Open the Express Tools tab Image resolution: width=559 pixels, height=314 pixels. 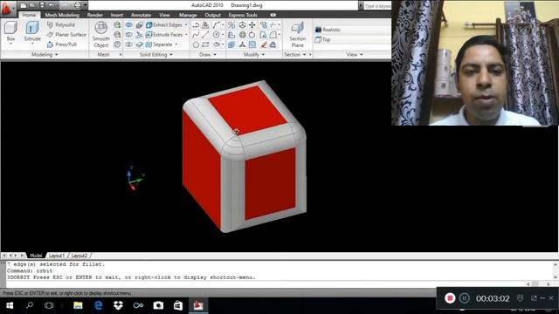pos(243,15)
